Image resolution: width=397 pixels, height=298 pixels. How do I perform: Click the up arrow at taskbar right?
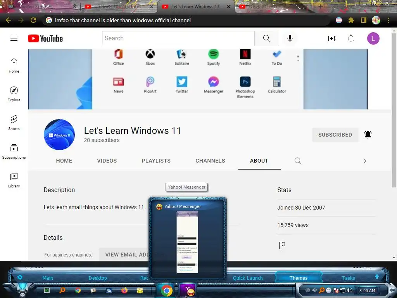[377, 277]
